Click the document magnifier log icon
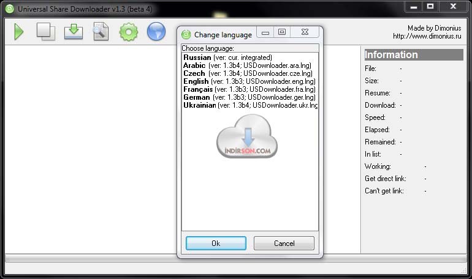 tap(101, 31)
